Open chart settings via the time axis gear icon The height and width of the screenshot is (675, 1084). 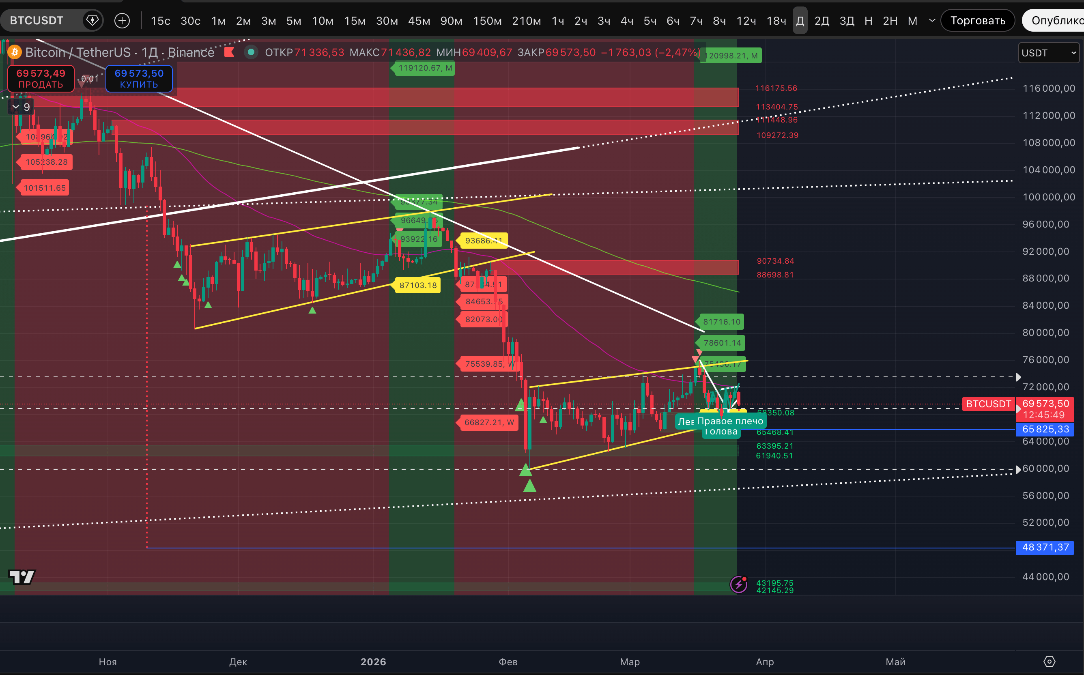tap(1049, 662)
